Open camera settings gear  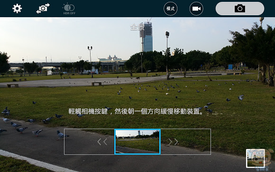coord(17,9)
